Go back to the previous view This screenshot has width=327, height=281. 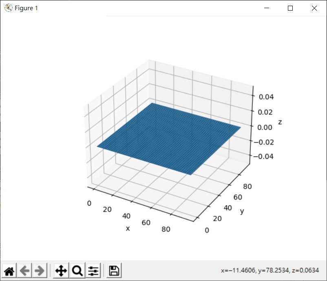[24, 270]
